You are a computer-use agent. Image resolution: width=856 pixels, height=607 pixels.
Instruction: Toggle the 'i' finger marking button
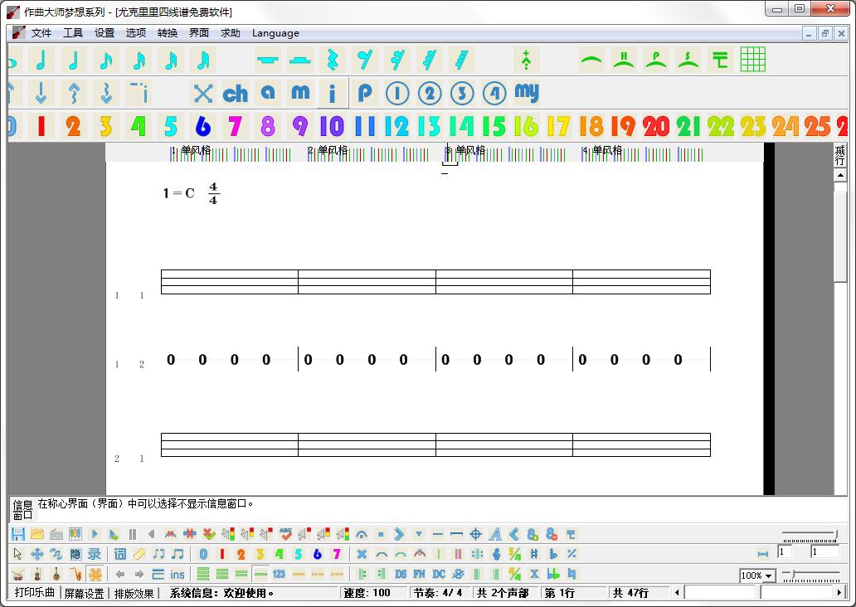(332, 93)
